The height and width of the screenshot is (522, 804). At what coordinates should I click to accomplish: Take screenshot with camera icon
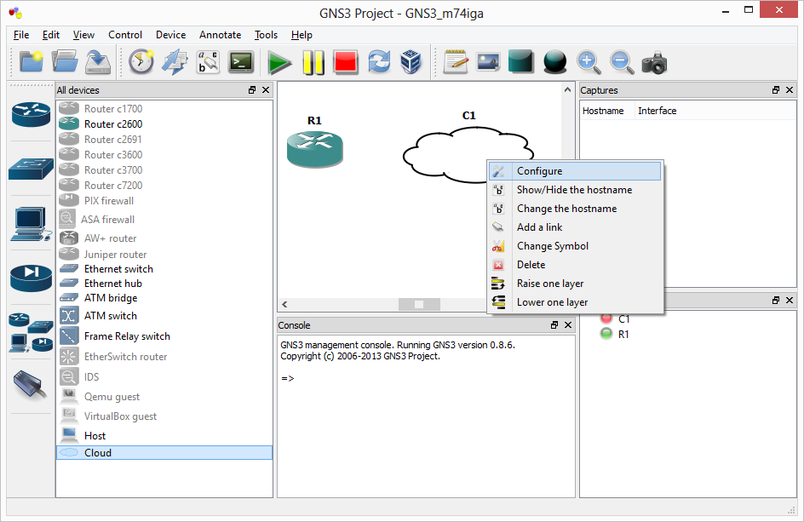coord(654,62)
